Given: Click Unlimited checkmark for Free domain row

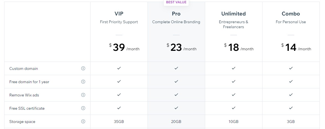Looking at the screenshot, I should click(x=234, y=81).
